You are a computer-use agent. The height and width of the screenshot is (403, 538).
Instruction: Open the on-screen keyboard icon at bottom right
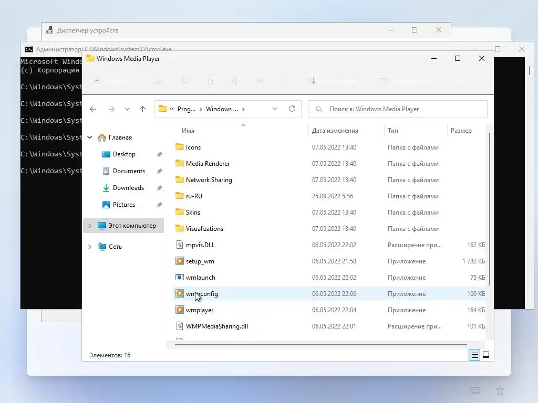tap(475, 390)
